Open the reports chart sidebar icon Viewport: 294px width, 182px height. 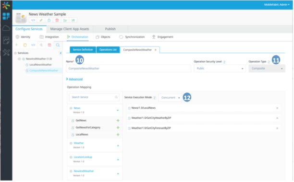[x=6, y=40]
